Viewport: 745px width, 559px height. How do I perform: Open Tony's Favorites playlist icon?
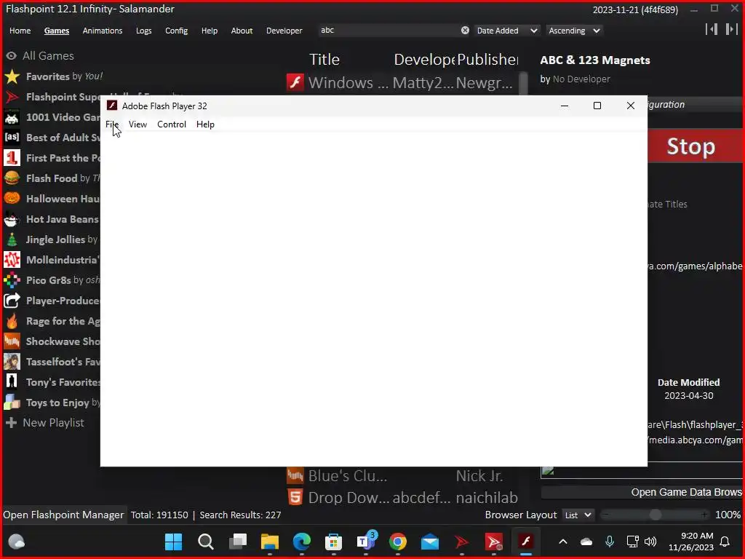point(12,382)
